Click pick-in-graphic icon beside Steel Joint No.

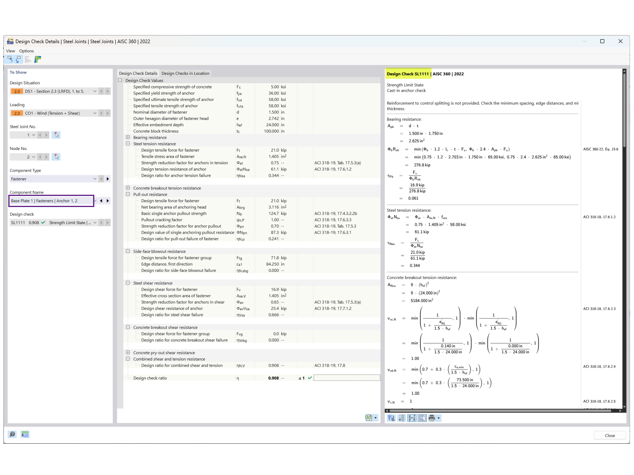57,135
